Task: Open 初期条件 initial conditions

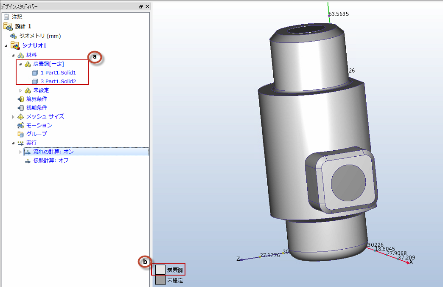Action: 37,108
